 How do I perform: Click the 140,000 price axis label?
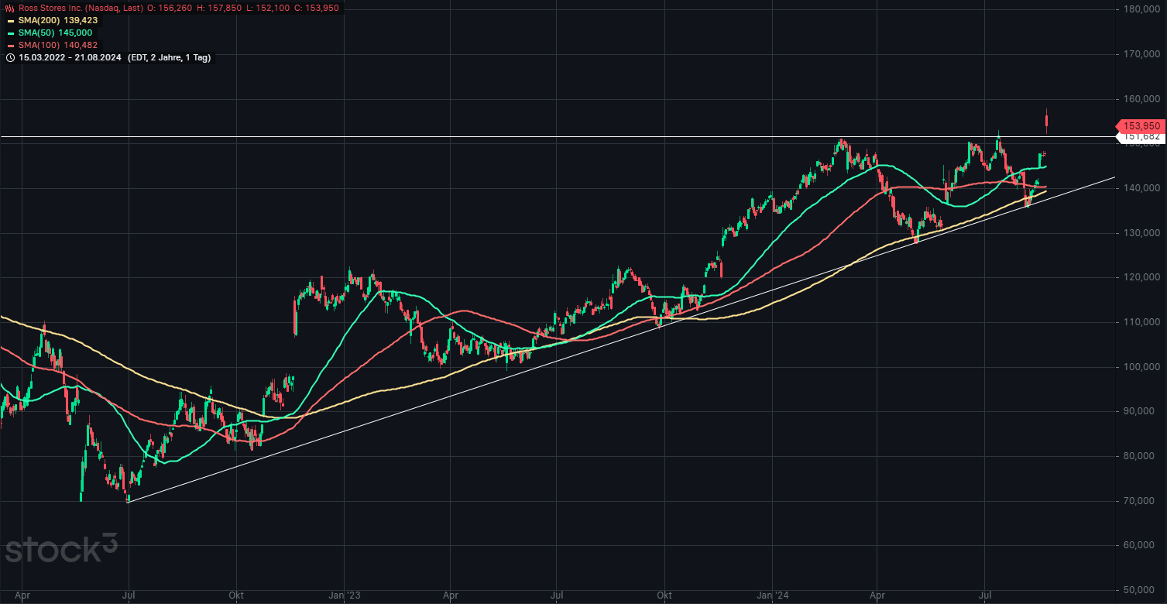coord(1143,188)
